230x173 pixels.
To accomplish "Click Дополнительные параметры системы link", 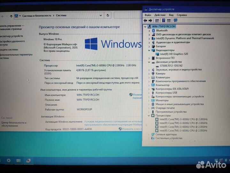I will coord(16,56).
